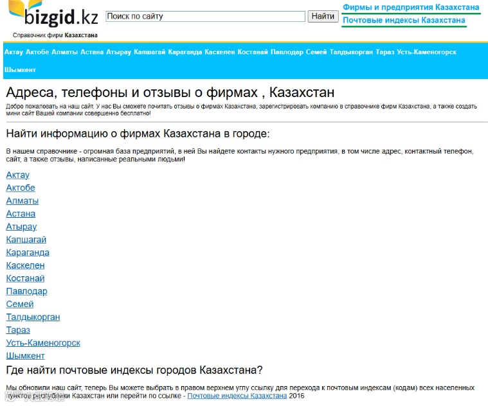
Task: Open the Костанай link in the city list
Action: click(25, 279)
